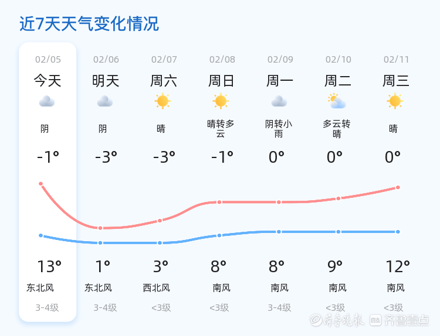The image size is (440, 336).
Task: Click the 西北风 wind label
Action: tap(157, 288)
